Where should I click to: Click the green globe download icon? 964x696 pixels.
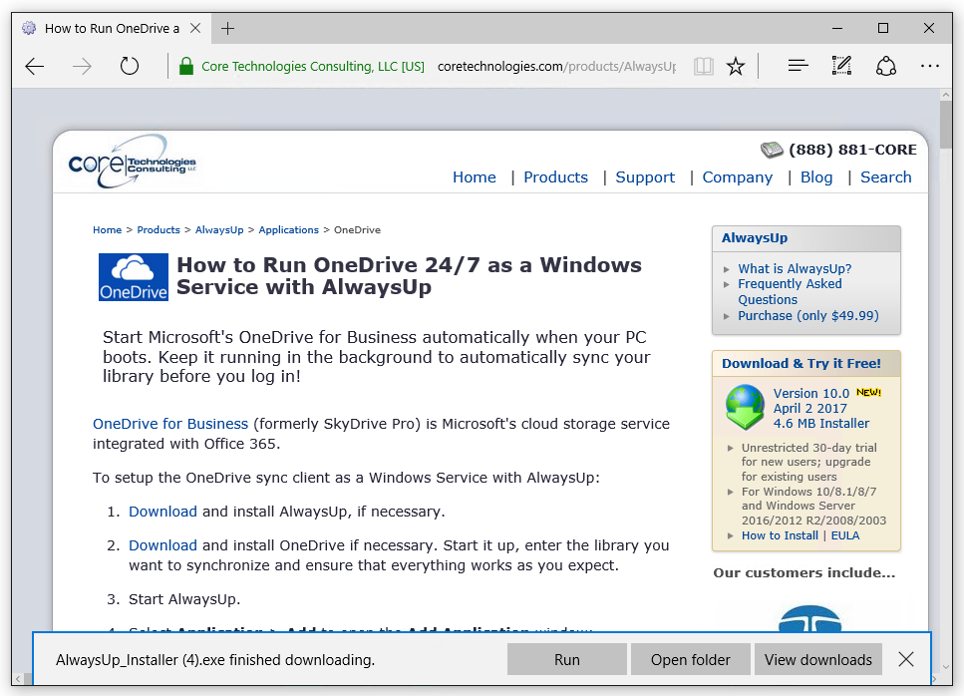[x=745, y=407]
